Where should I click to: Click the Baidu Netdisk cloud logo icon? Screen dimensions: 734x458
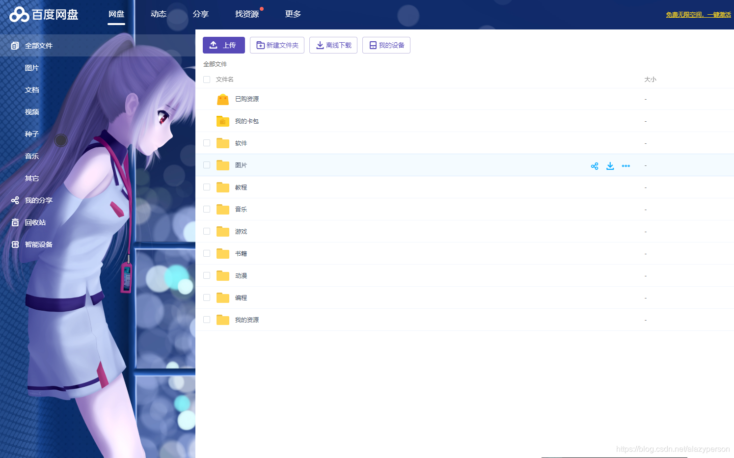pos(19,15)
